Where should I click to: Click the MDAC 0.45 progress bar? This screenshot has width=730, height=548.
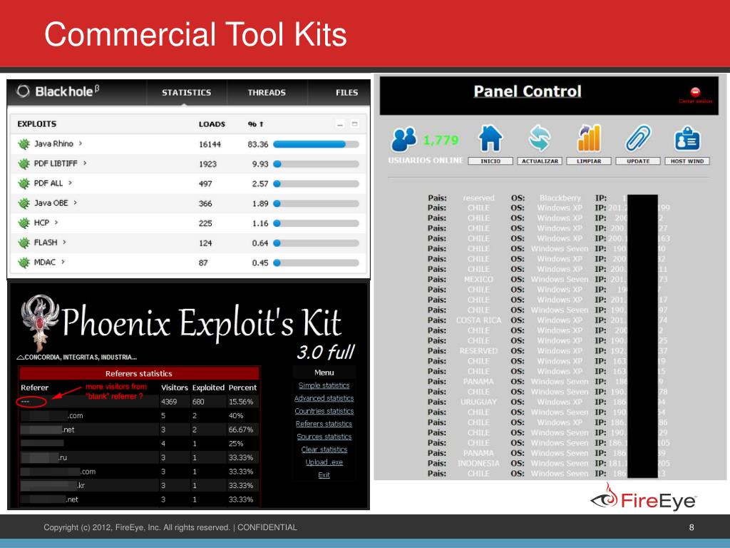pos(316,263)
